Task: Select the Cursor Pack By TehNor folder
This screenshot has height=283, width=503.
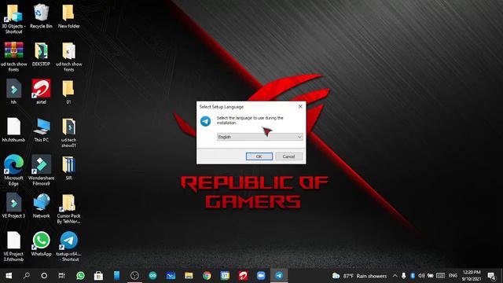Action: click(68, 208)
